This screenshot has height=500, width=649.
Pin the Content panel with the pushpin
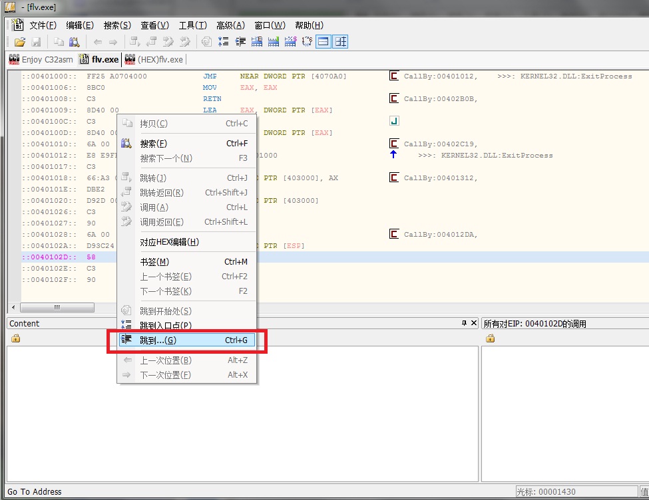pos(465,323)
